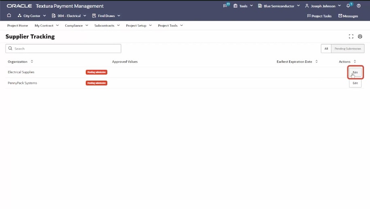Screen dimensions: 370x209
Task: Open Messages link
Action: [x=351, y=16]
